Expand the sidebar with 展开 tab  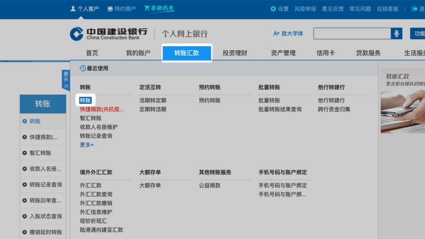pos(66,80)
